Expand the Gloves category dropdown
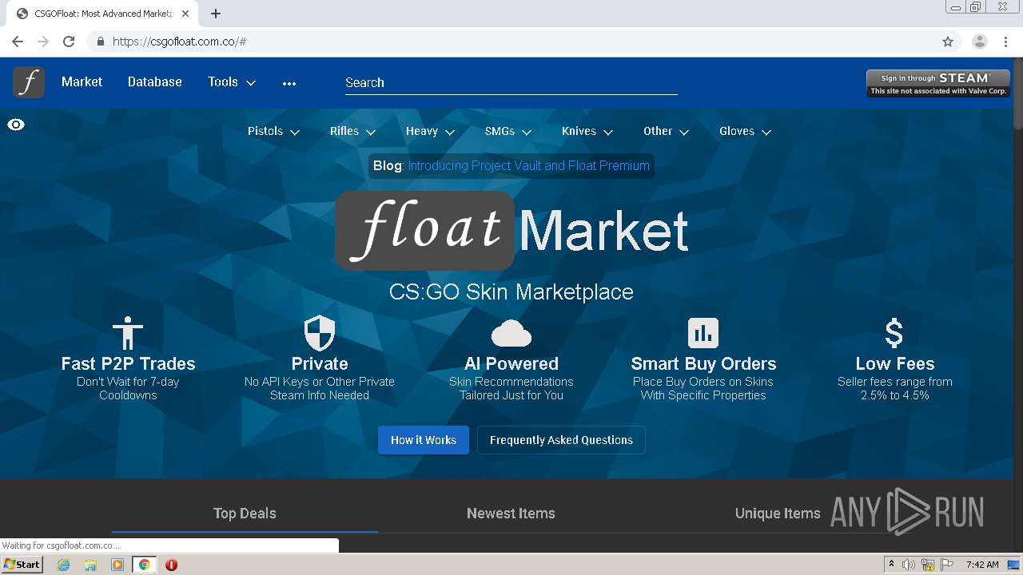The width and height of the screenshot is (1023, 575). (745, 131)
